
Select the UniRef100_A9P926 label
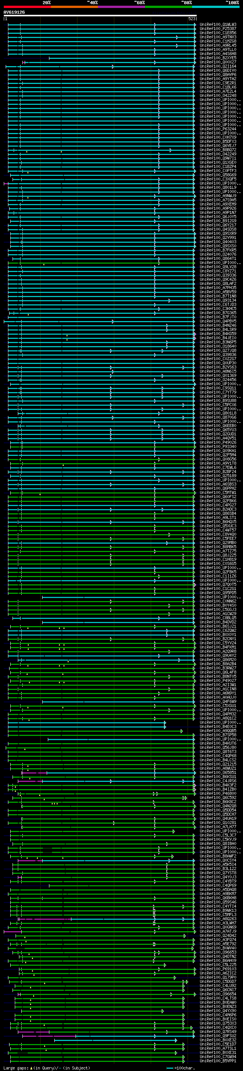click(x=218, y=208)
